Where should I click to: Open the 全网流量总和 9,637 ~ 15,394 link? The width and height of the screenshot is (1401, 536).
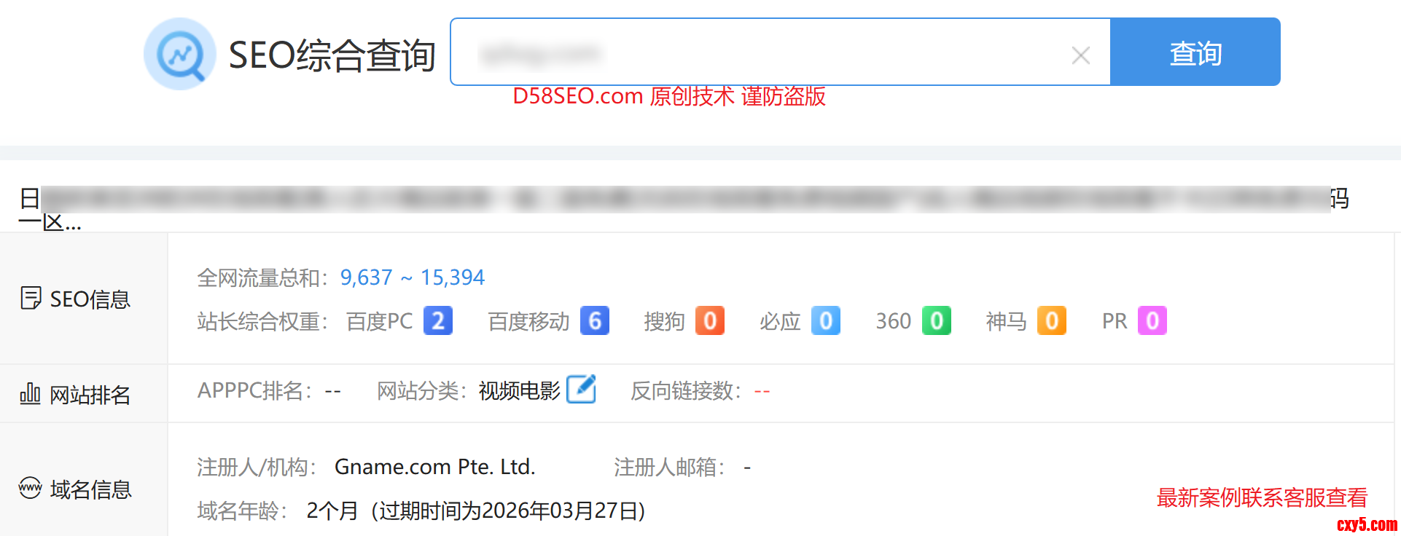pyautogui.click(x=413, y=277)
